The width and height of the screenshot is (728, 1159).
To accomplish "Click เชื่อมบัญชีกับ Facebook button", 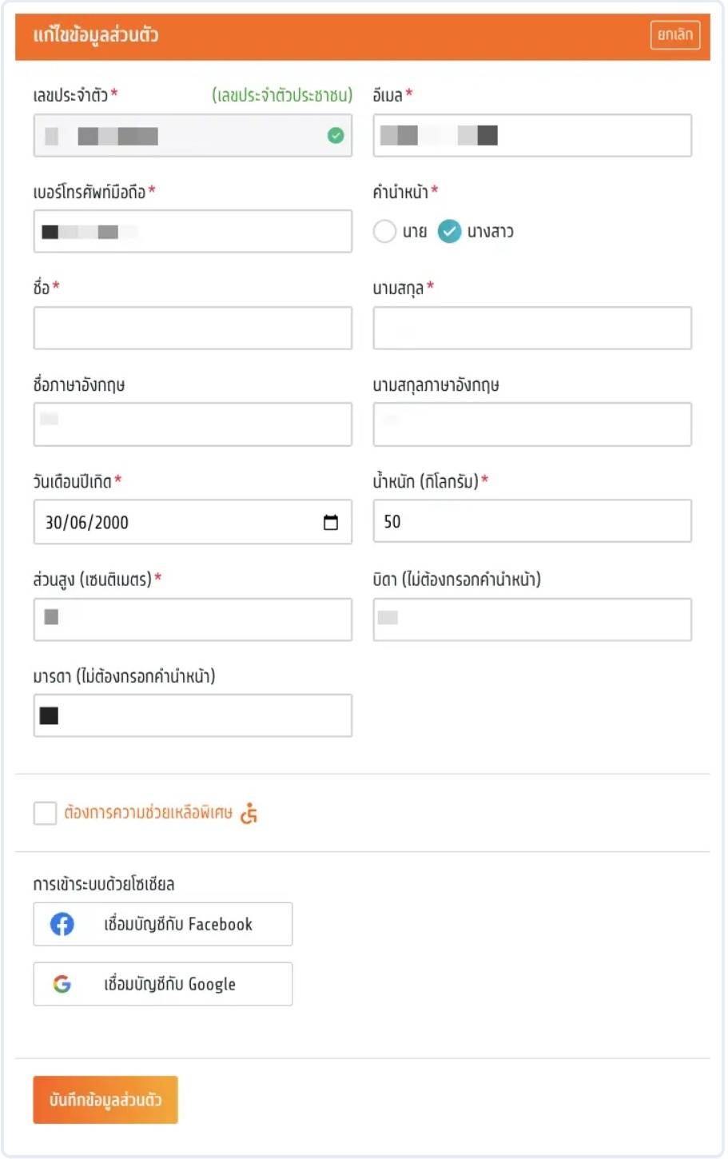I will (163, 924).
